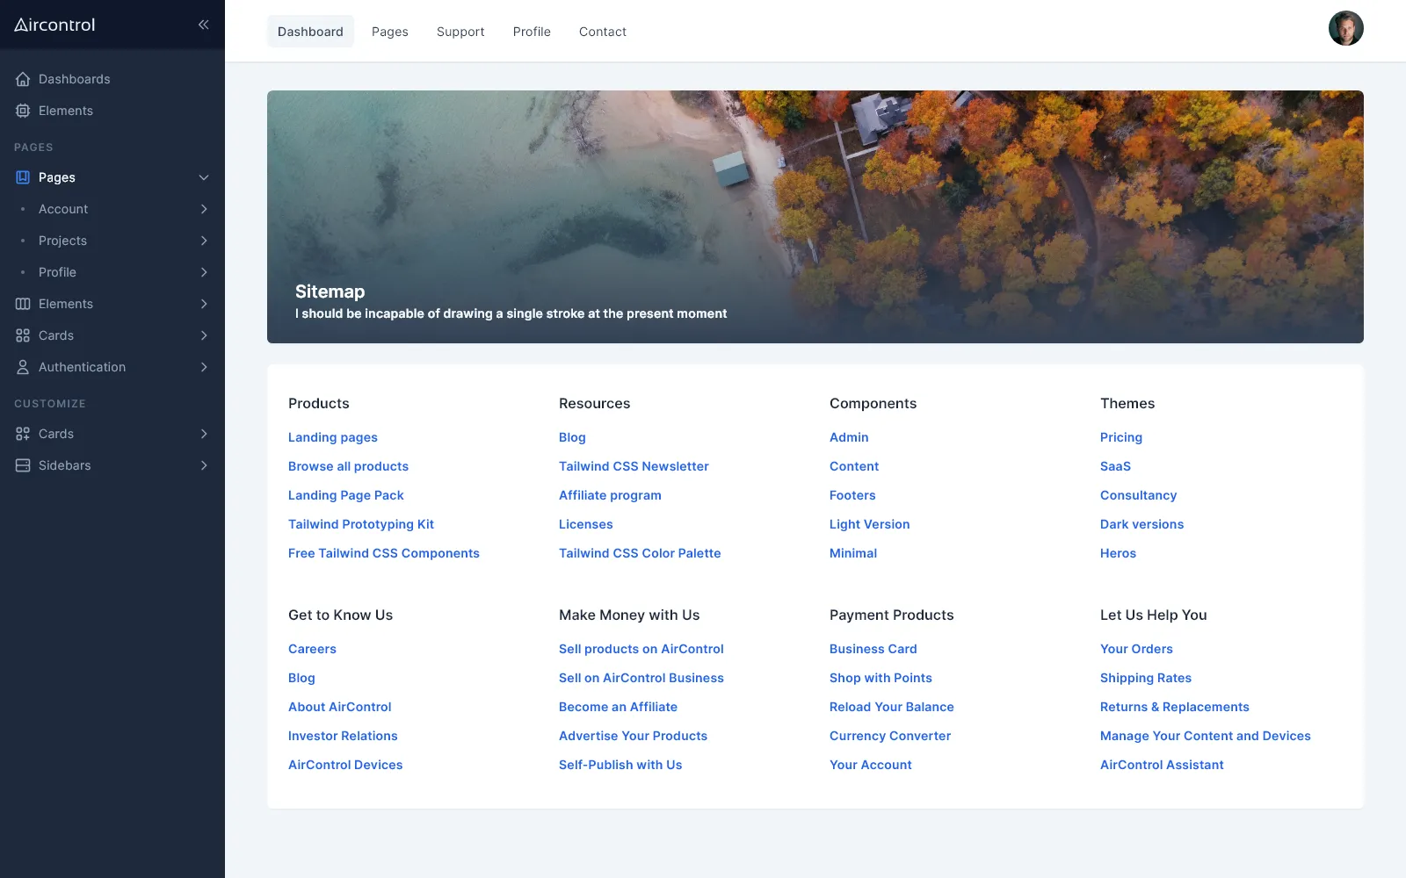Viewport: 1406px width, 878px height.
Task: Click the Cards grid icon under Pages
Action: pyautogui.click(x=23, y=335)
